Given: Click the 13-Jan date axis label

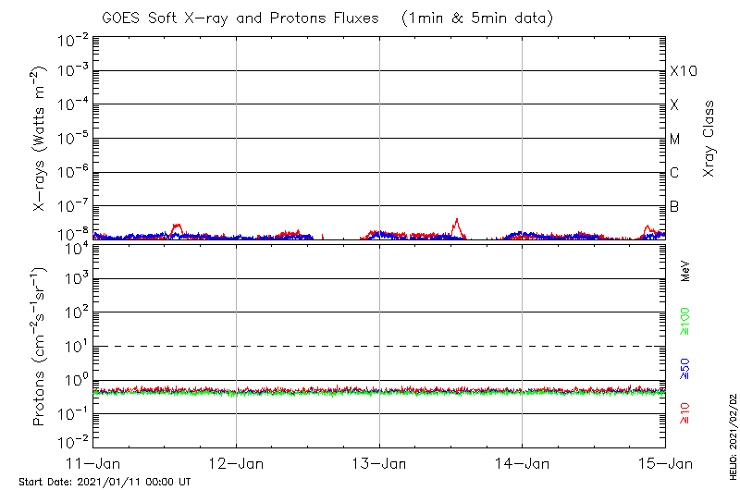Looking at the screenshot, I should (379, 462).
